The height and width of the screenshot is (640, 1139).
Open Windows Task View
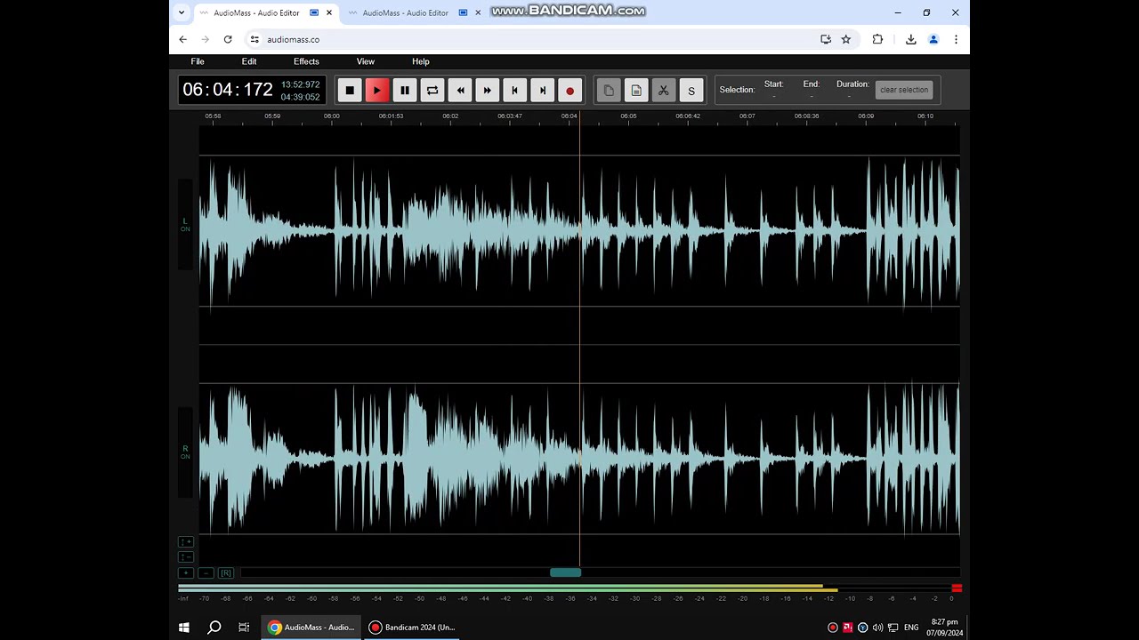click(244, 628)
